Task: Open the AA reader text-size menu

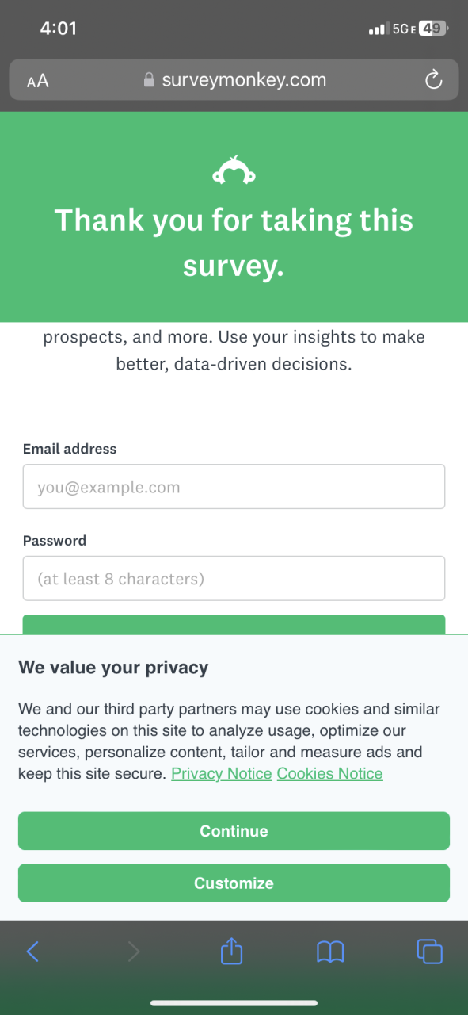Action: coord(37,81)
